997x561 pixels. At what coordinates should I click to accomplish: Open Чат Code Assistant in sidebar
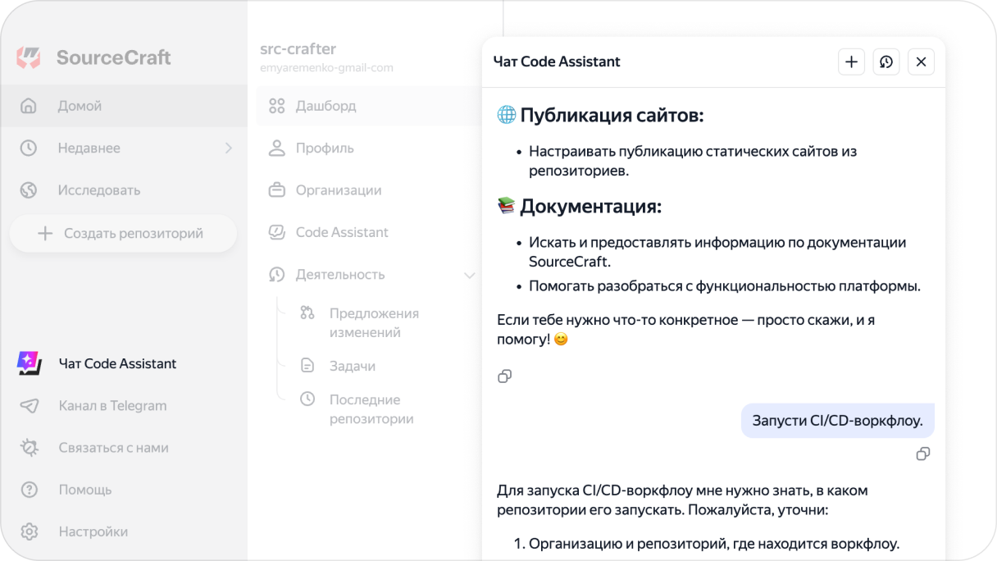pos(117,363)
